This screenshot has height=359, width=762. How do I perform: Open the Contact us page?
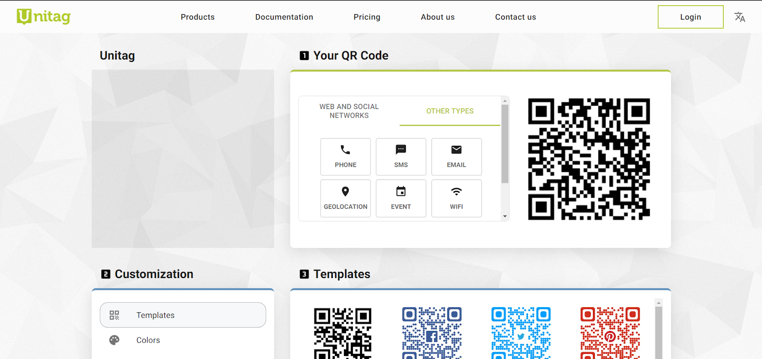pyautogui.click(x=515, y=17)
